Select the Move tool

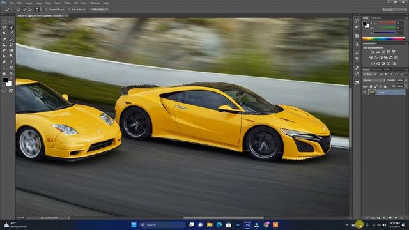tap(11, 22)
